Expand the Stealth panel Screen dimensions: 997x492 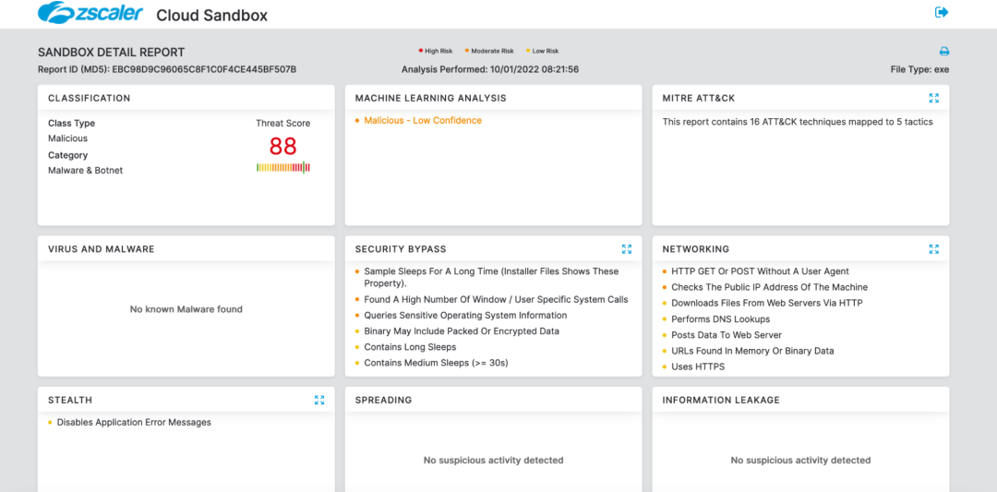pyautogui.click(x=319, y=401)
